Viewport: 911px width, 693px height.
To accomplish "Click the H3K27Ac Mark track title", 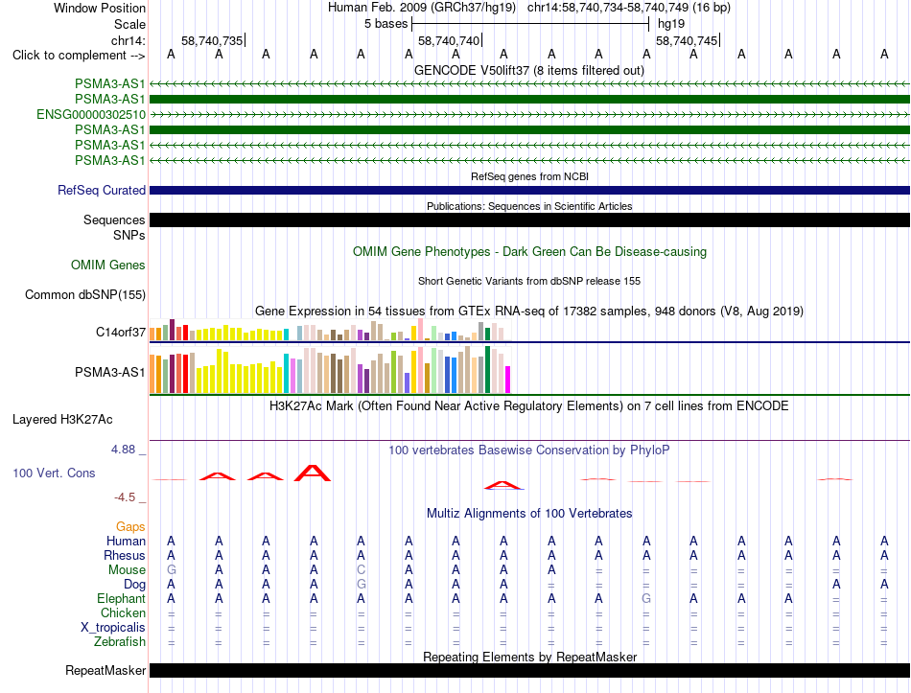I will (x=529, y=405).
